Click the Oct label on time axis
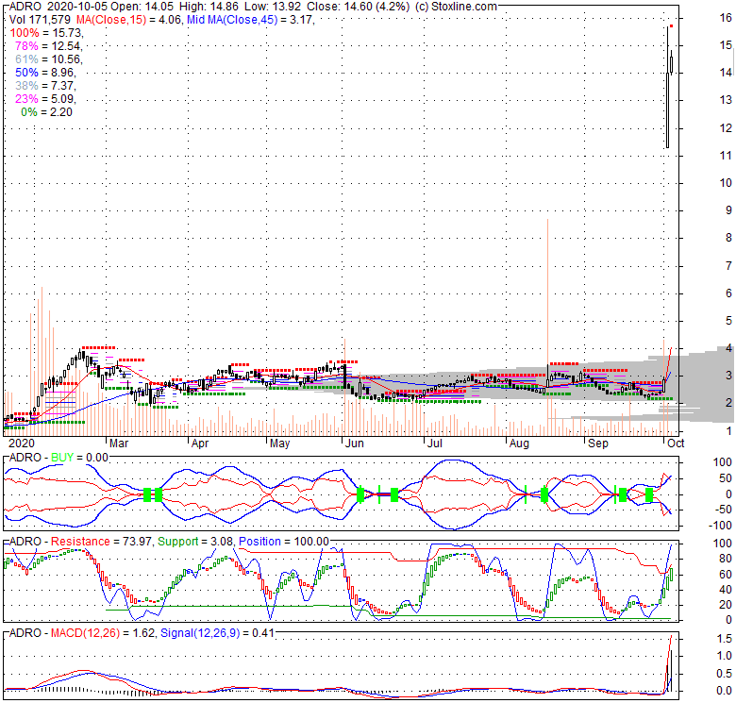Screen dimensions: 736x703 [676, 444]
